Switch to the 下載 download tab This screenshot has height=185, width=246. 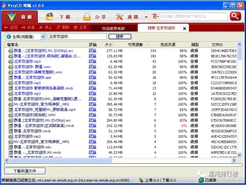point(58,17)
